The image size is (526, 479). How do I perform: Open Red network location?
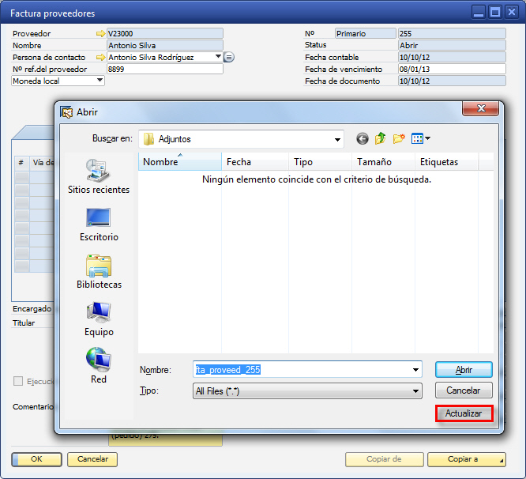[x=99, y=366]
